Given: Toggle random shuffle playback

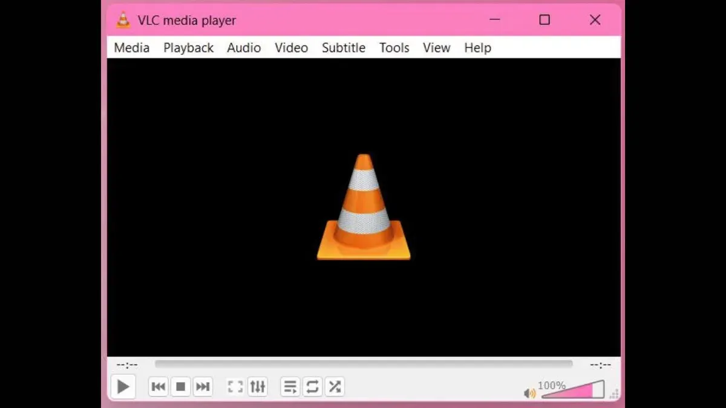Looking at the screenshot, I should coord(335,387).
